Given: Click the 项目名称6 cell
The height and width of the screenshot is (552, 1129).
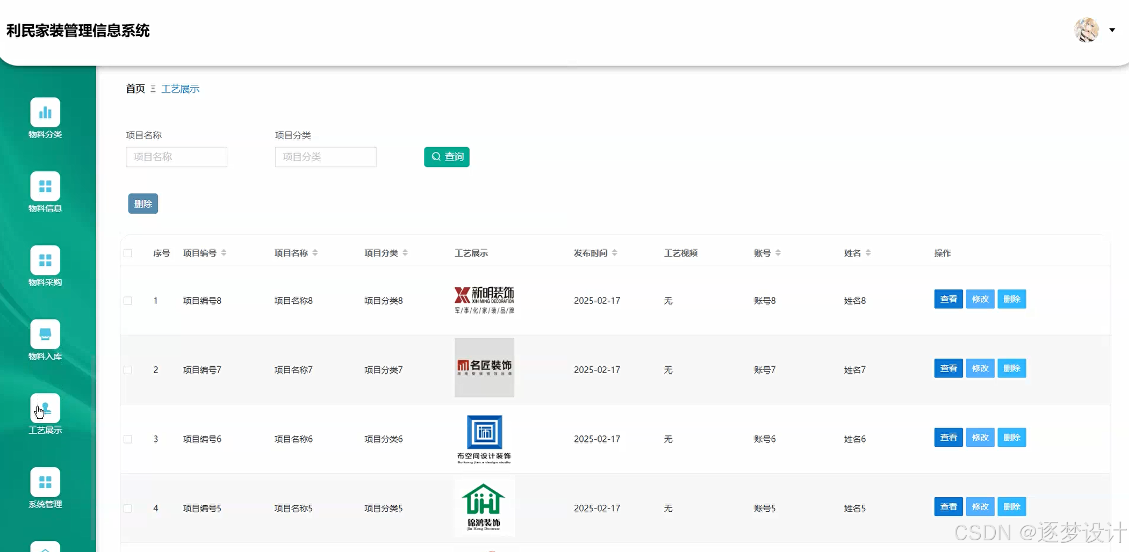Looking at the screenshot, I should [x=293, y=439].
